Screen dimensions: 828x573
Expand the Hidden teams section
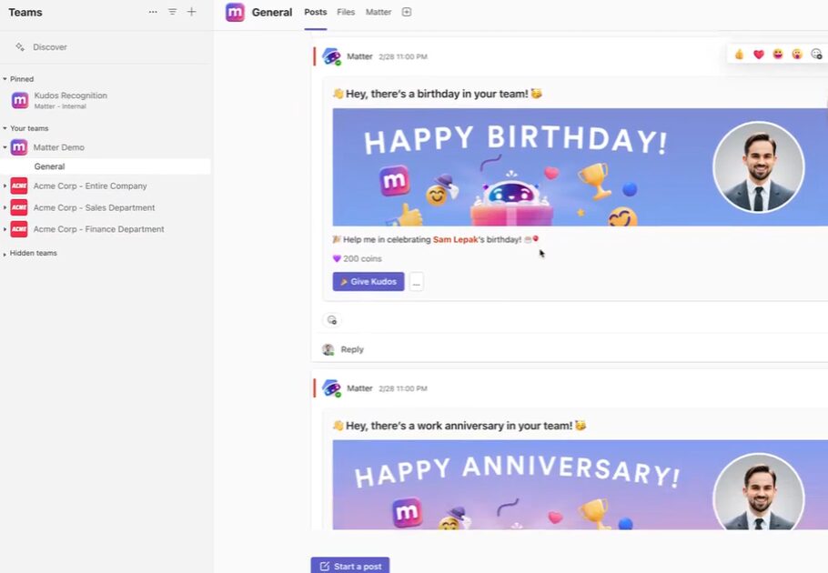30,253
